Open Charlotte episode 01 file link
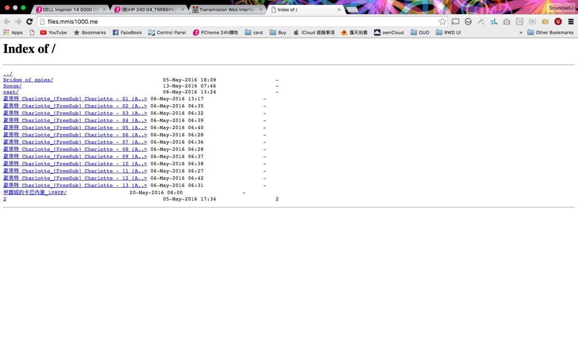This screenshot has width=578, height=361. tap(75, 99)
